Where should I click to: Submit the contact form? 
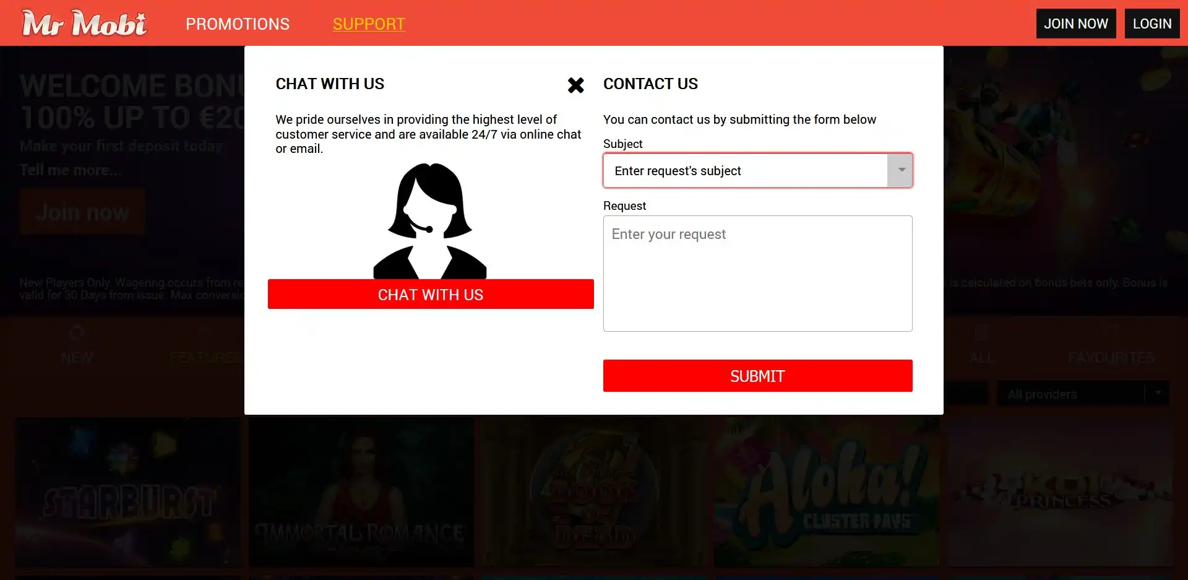[x=757, y=376]
